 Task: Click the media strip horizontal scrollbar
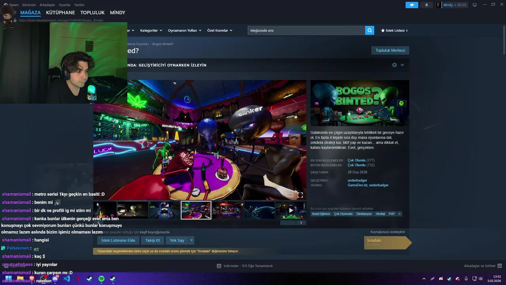click(x=288, y=223)
